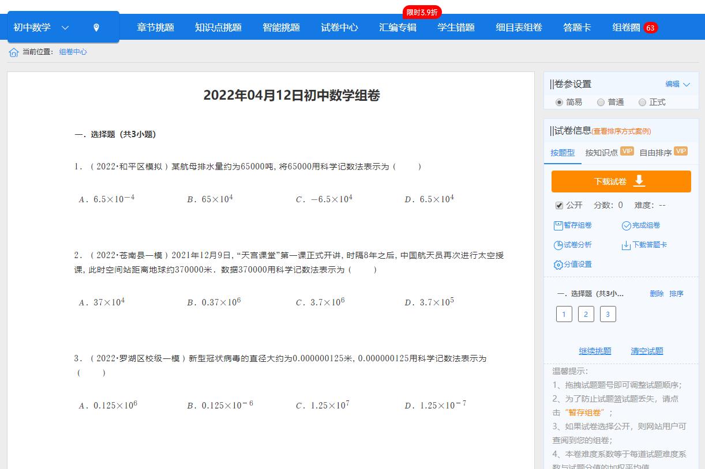Click the 完成组卷 checkmark icon
The height and width of the screenshot is (469, 705).
click(625, 225)
